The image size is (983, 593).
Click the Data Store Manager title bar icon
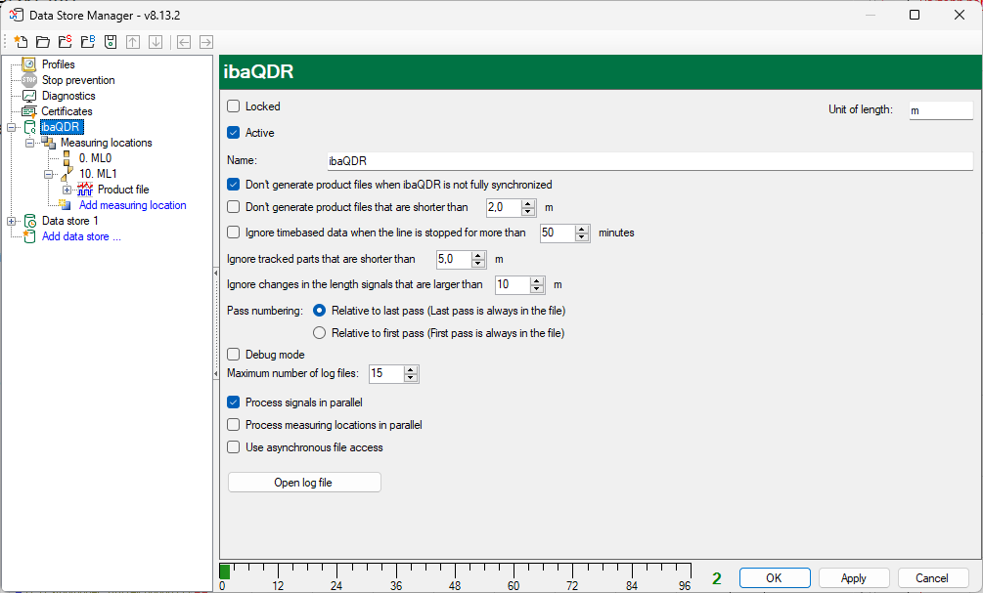(x=16, y=15)
